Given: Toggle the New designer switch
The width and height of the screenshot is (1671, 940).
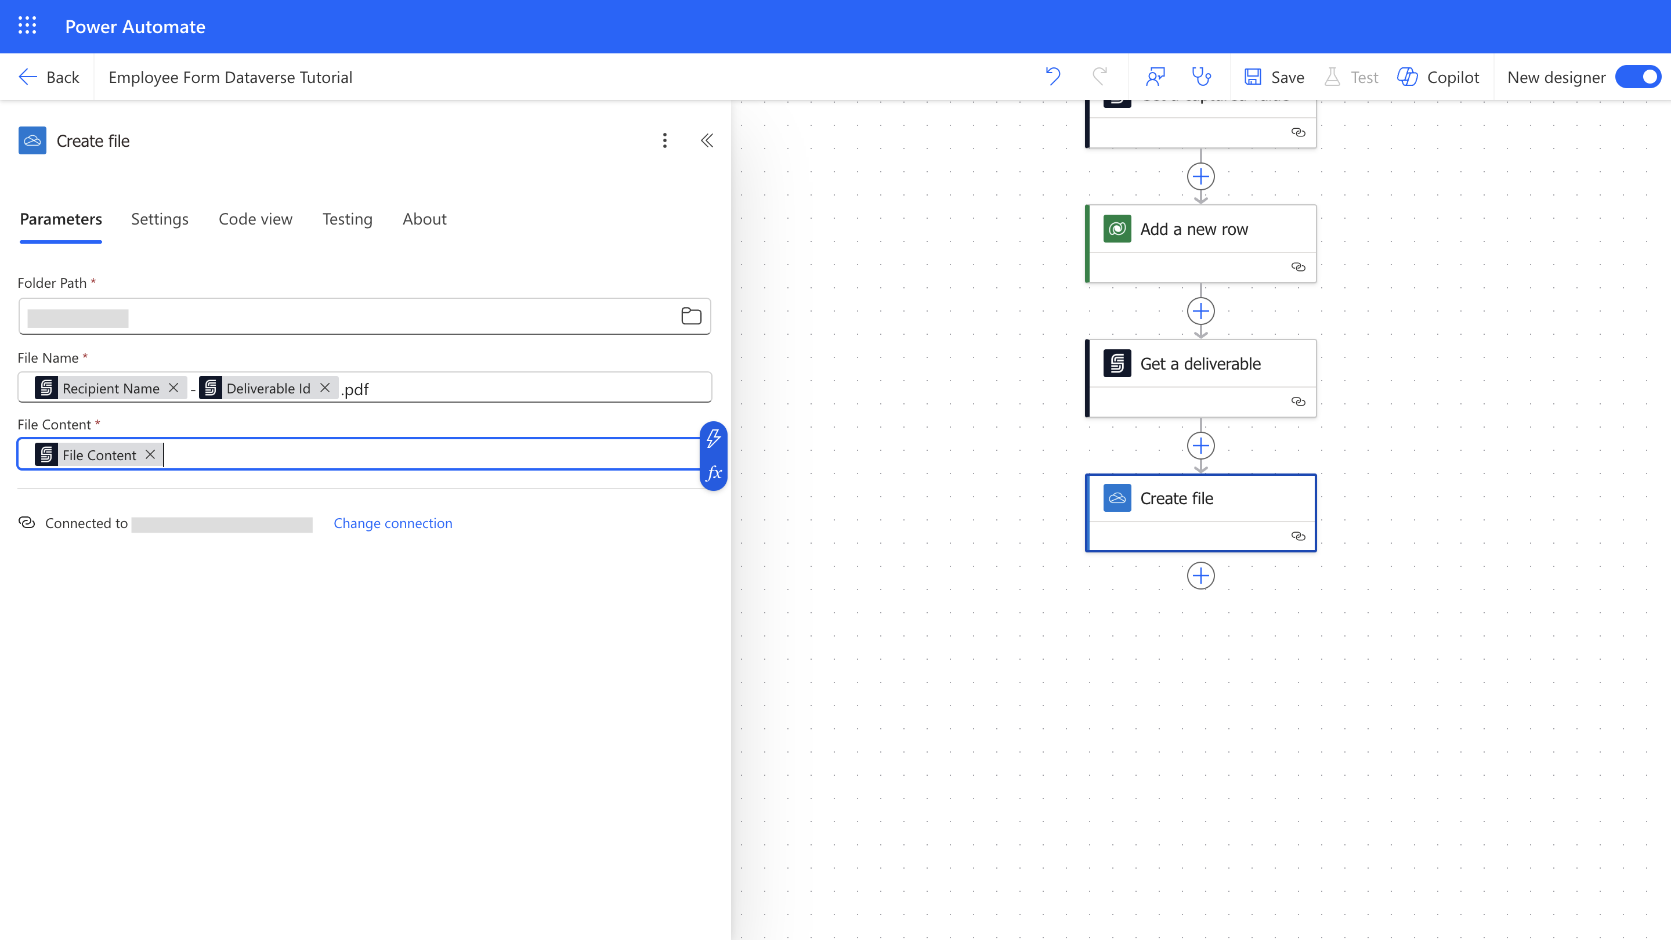Looking at the screenshot, I should tap(1638, 77).
